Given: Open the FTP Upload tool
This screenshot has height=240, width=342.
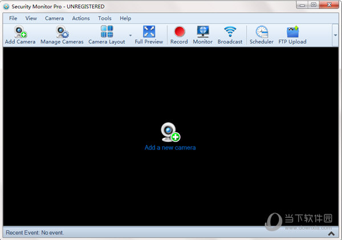Looking at the screenshot, I should pyautogui.click(x=292, y=35).
